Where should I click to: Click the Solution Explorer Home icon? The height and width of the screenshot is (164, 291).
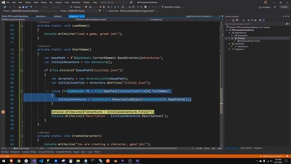pyautogui.click(x=233, y=20)
